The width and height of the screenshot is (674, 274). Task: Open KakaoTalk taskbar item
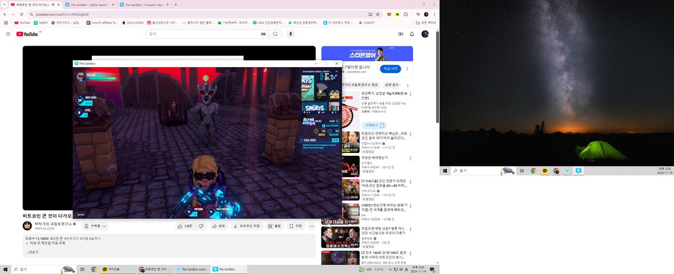coord(117,270)
